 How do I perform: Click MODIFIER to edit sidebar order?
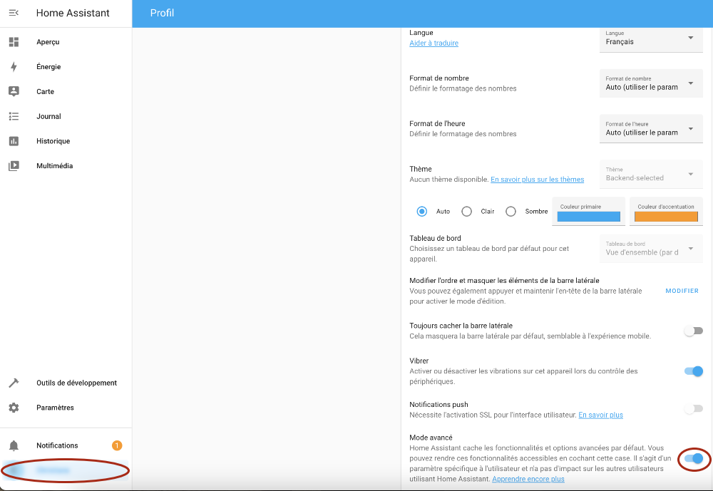point(682,291)
